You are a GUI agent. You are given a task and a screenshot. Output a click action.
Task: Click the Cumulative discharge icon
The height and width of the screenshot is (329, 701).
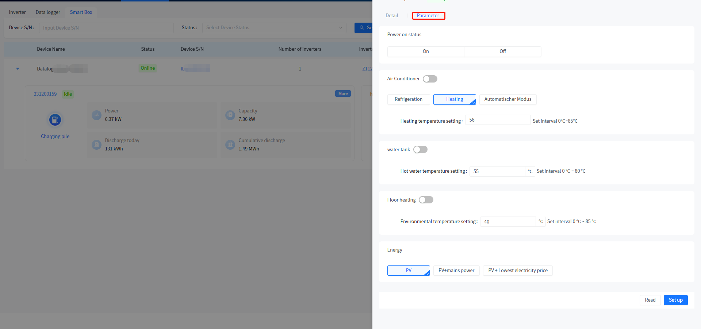click(x=230, y=145)
